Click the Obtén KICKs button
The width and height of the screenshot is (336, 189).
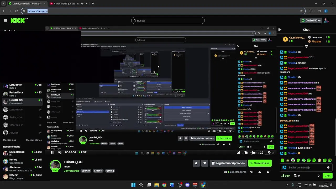click(311, 20)
